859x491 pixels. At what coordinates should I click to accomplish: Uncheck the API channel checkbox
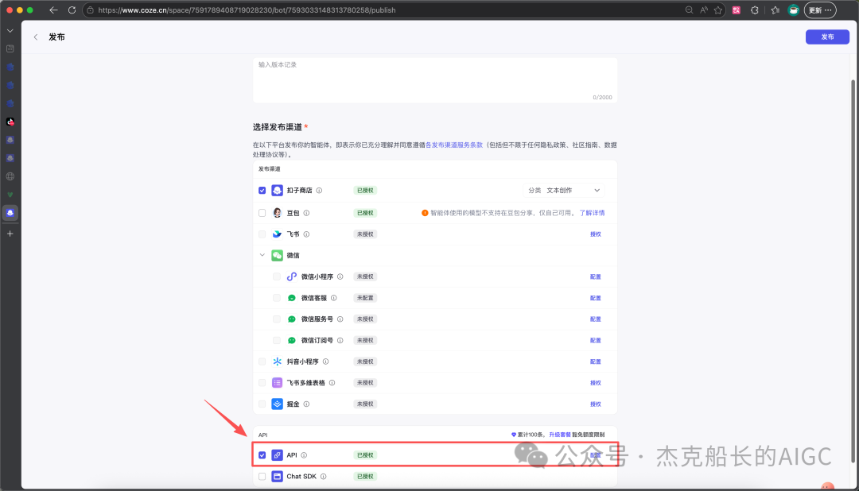[262, 455]
